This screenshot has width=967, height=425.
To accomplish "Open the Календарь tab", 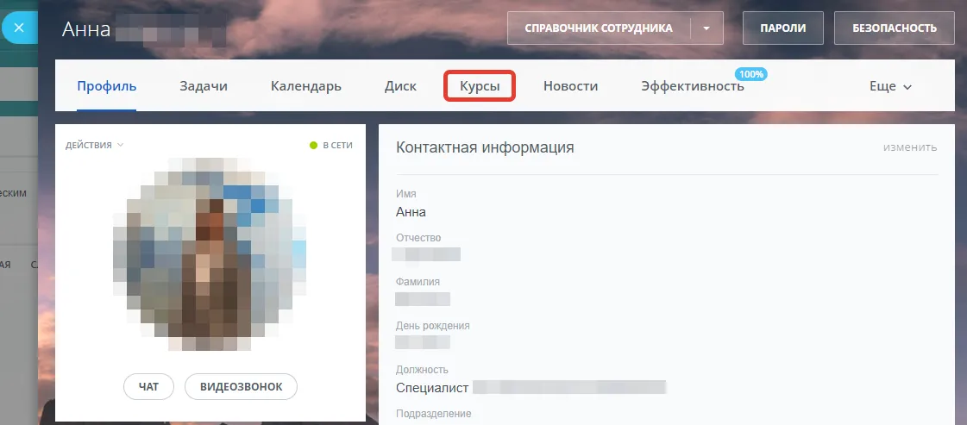I will pos(306,86).
